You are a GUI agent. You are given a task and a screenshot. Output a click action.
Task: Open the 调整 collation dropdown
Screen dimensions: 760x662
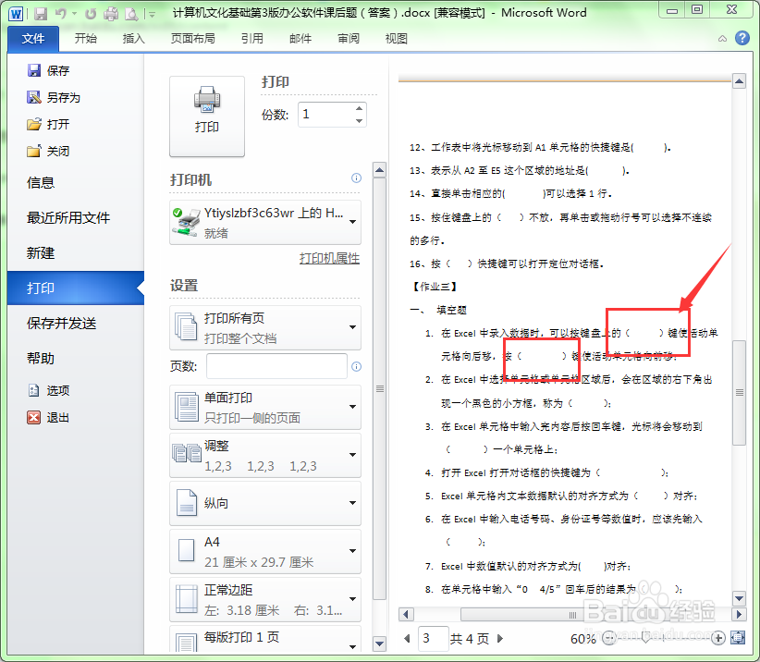coord(265,455)
